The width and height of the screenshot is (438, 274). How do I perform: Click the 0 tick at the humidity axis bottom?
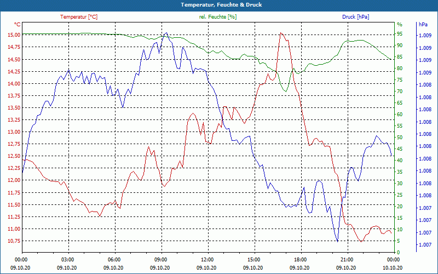pos(399,253)
